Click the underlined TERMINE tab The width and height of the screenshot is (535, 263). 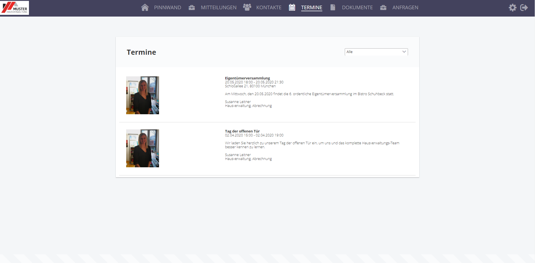pos(312,8)
